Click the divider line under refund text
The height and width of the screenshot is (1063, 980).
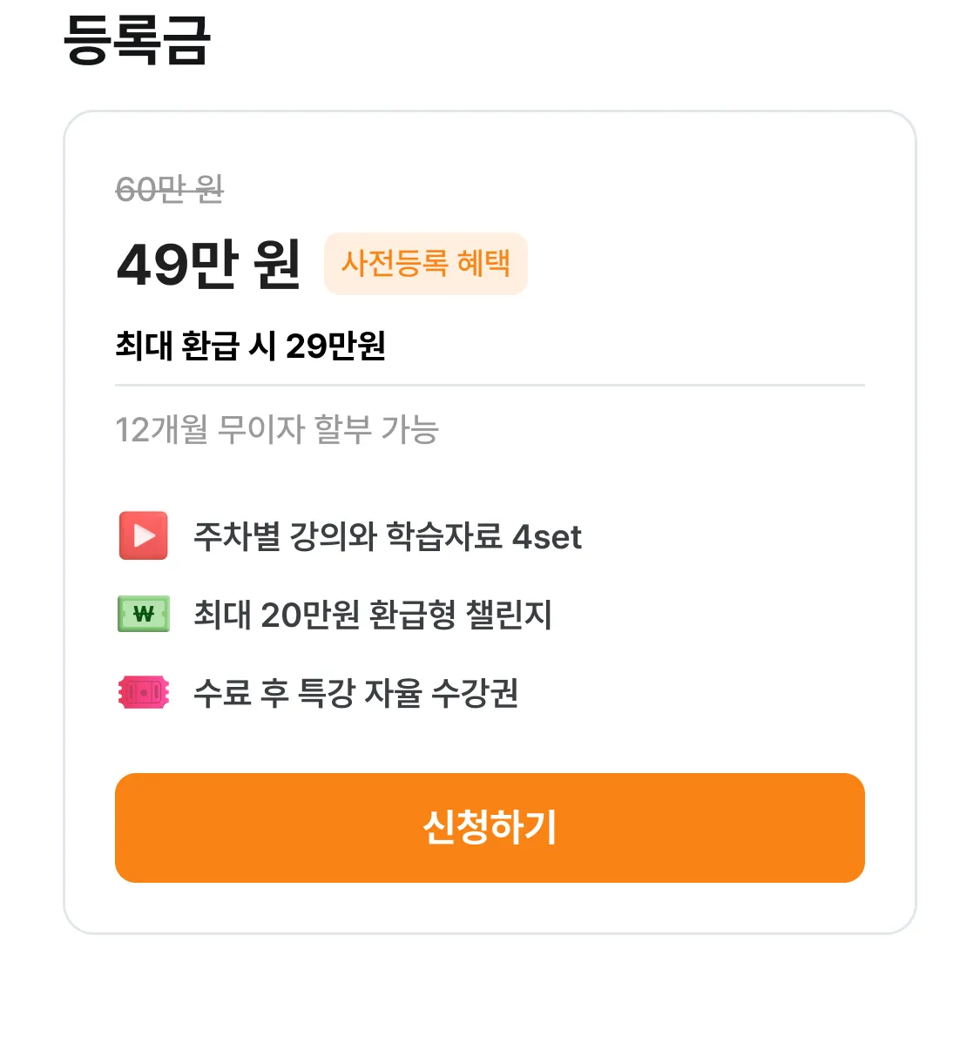(490, 385)
